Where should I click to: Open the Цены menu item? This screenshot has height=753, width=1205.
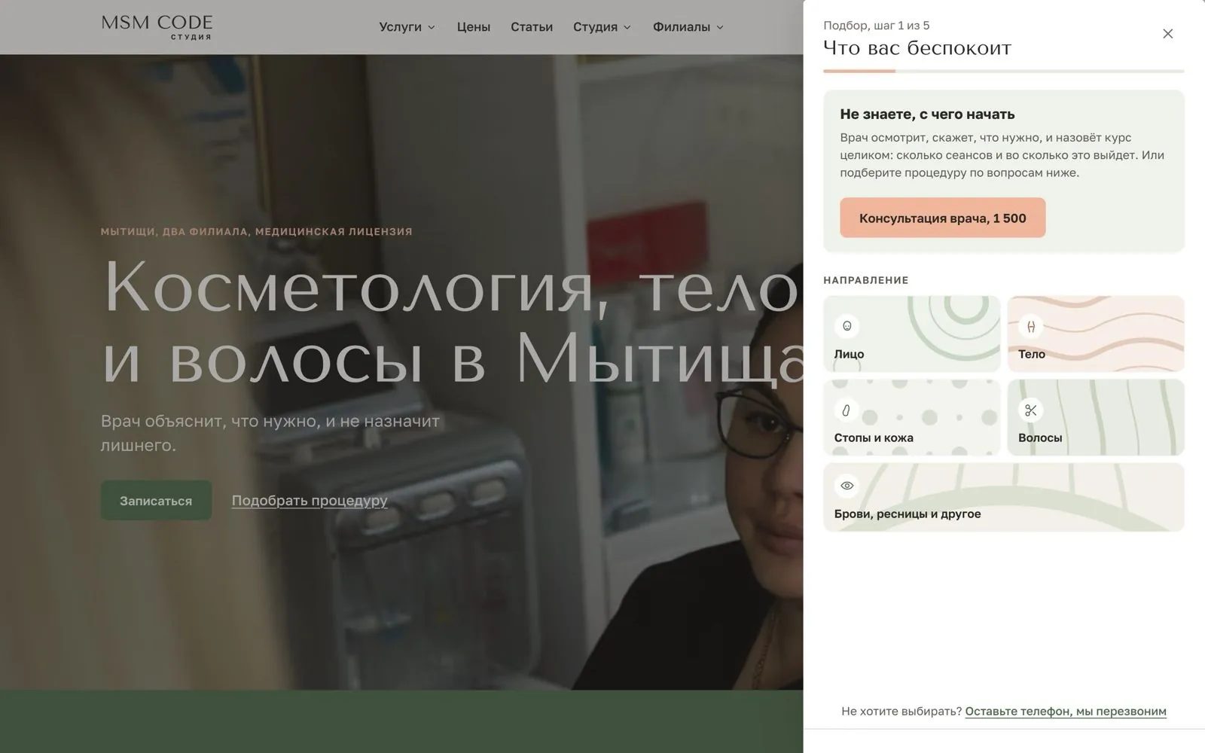click(474, 27)
